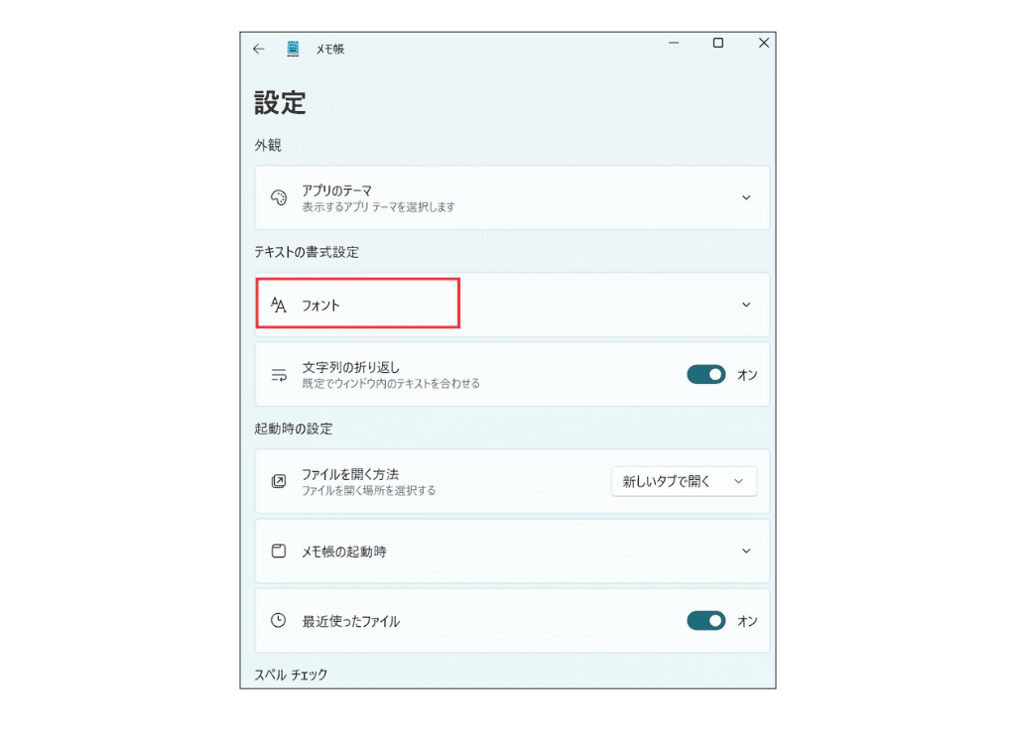The height and width of the screenshot is (739, 1016).
Task: Click the text wrap icon beside 文字列の折り返し
Action: 279,374
